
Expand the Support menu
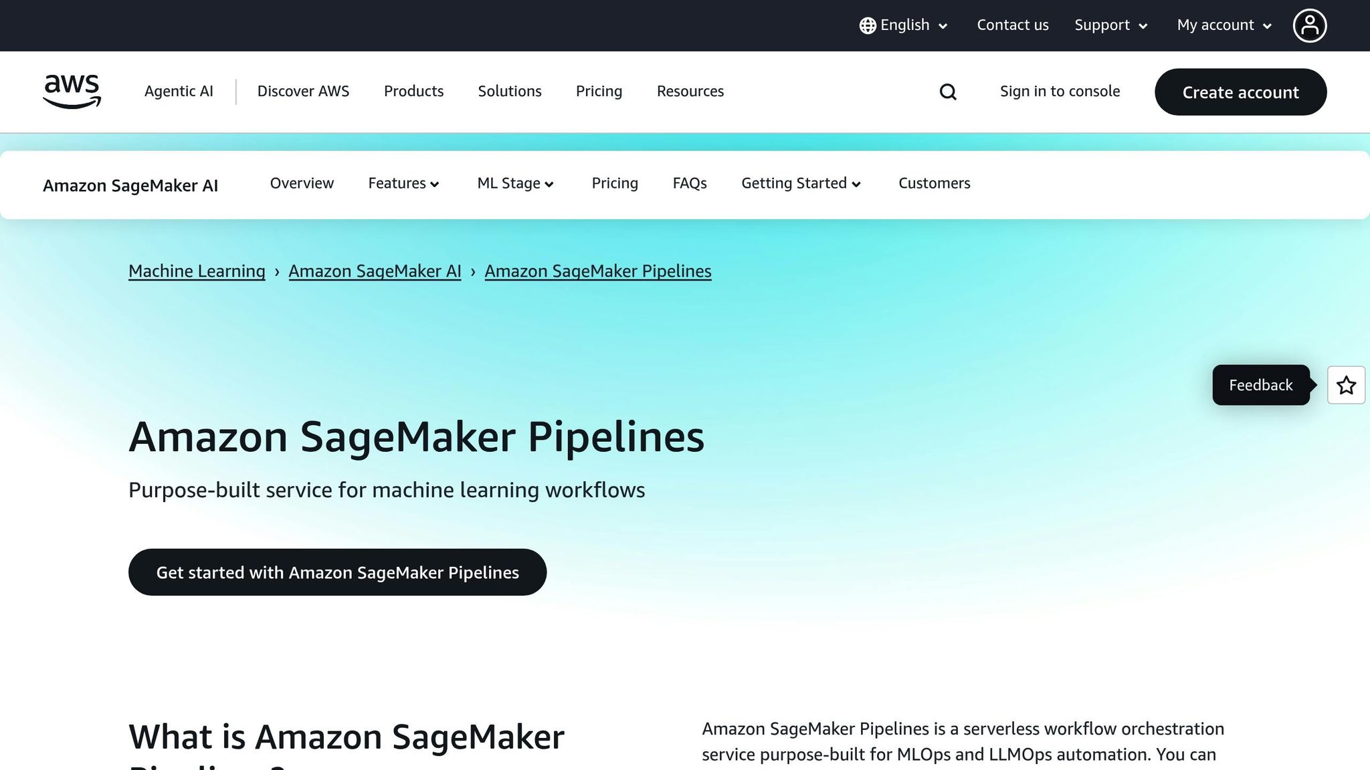pos(1110,25)
